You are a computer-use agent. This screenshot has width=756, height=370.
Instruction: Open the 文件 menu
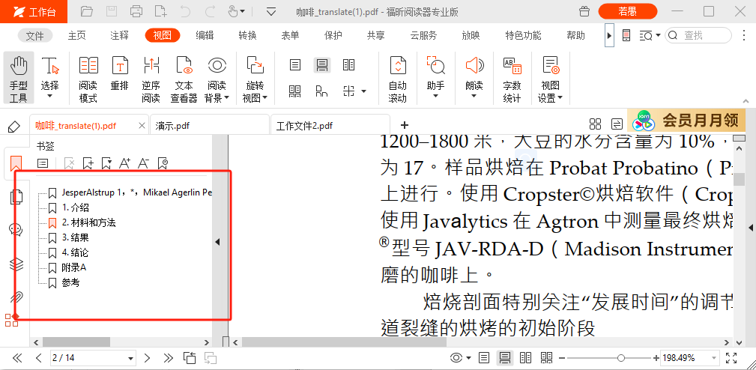pyautogui.click(x=34, y=36)
